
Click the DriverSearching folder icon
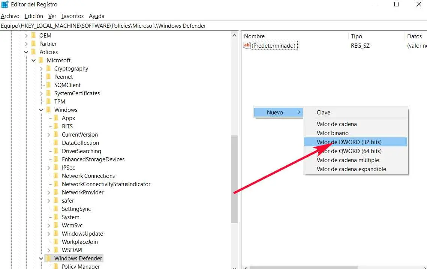[x=56, y=151]
